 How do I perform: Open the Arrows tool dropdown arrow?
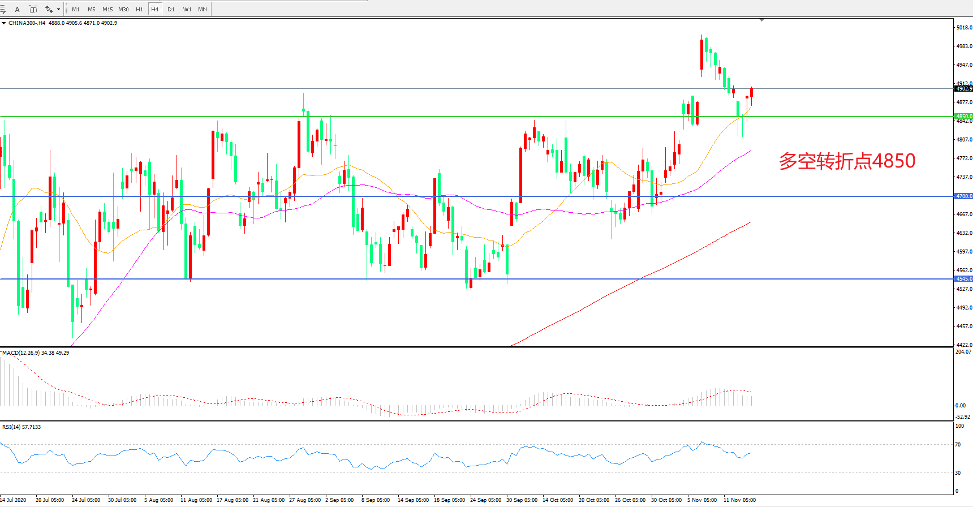click(58, 9)
